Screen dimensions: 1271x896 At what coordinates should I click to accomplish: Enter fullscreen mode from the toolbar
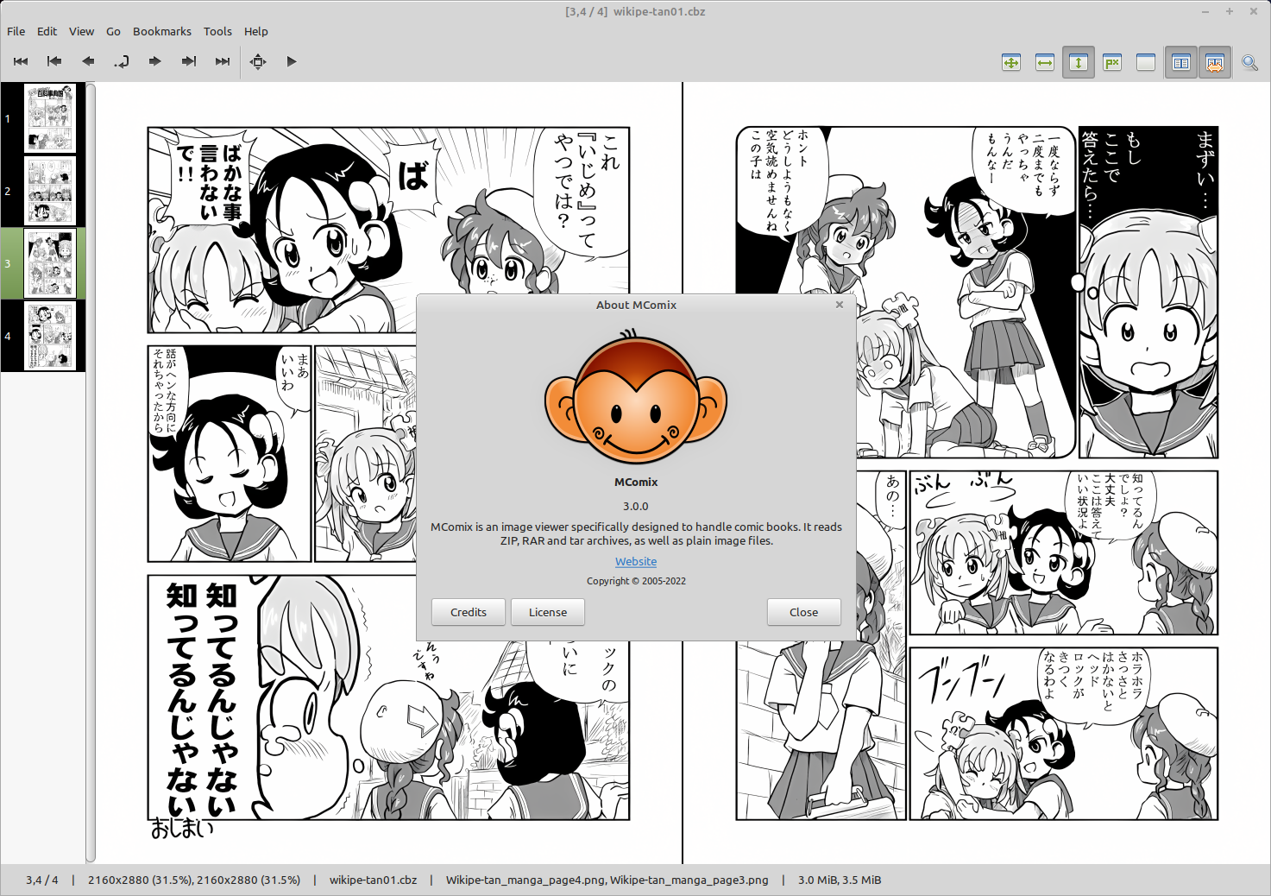pyautogui.click(x=258, y=61)
